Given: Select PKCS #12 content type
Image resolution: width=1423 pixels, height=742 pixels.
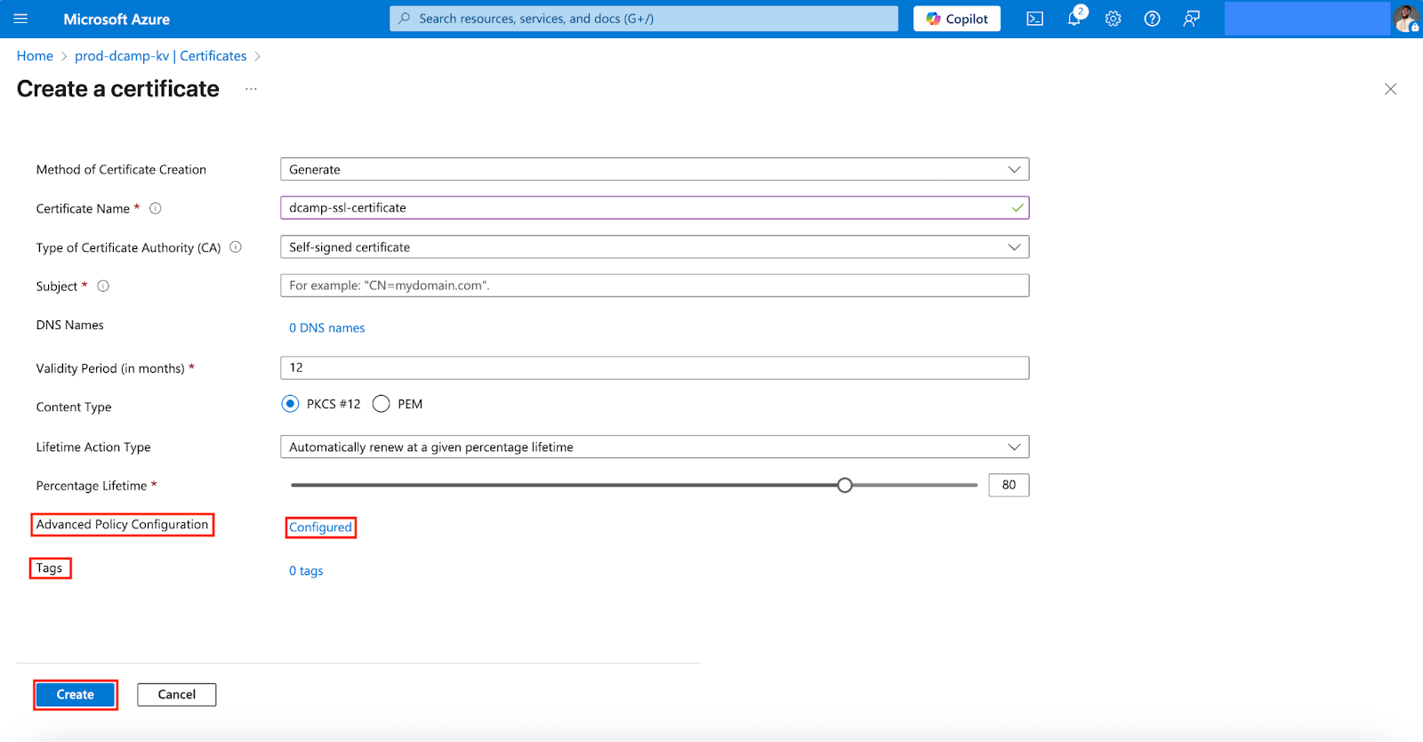Looking at the screenshot, I should click(x=291, y=404).
